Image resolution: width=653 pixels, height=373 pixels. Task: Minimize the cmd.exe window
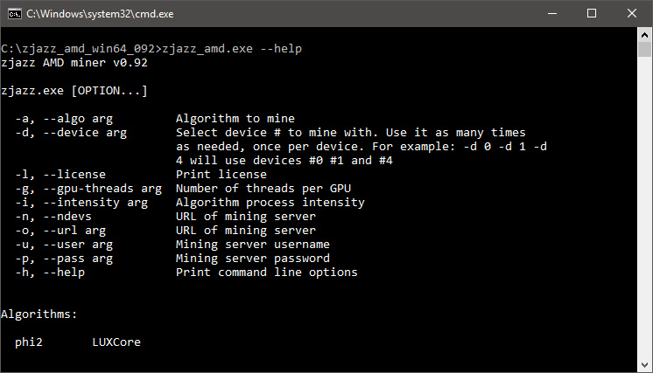[x=552, y=14]
